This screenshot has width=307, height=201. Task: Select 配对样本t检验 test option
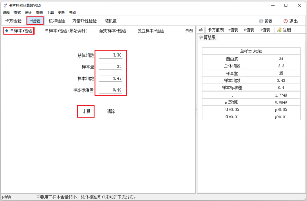[113, 31]
